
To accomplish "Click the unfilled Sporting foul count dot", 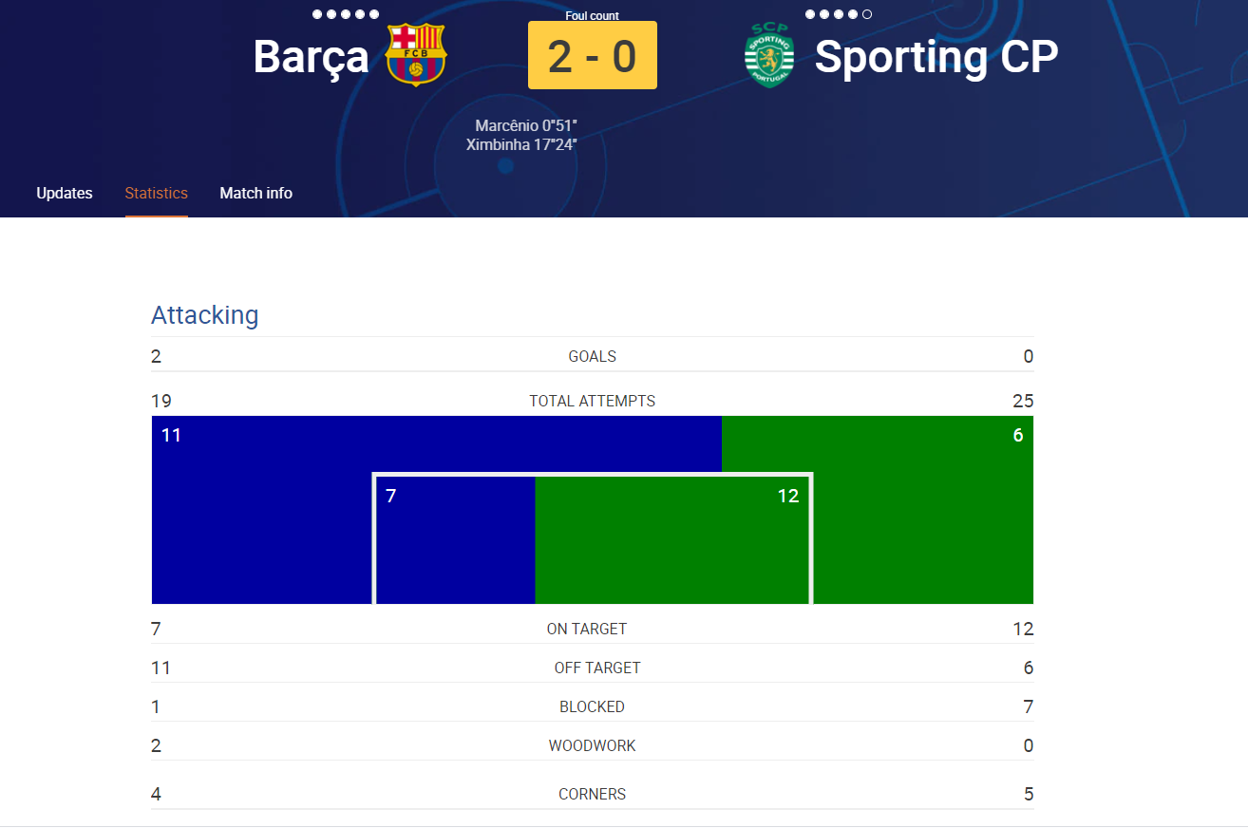I will 867,14.
